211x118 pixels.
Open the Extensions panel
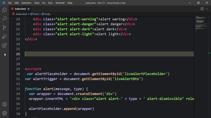tap(4, 45)
